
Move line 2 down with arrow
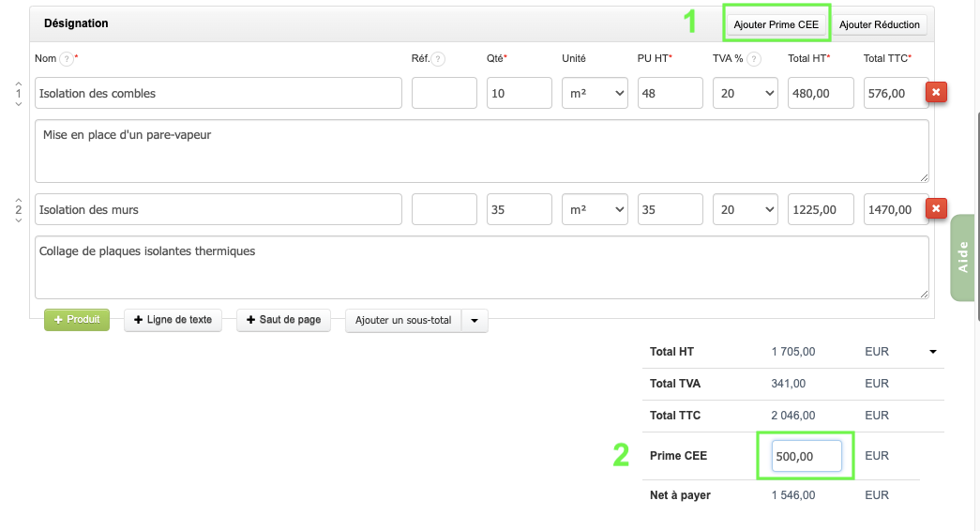[x=18, y=220]
